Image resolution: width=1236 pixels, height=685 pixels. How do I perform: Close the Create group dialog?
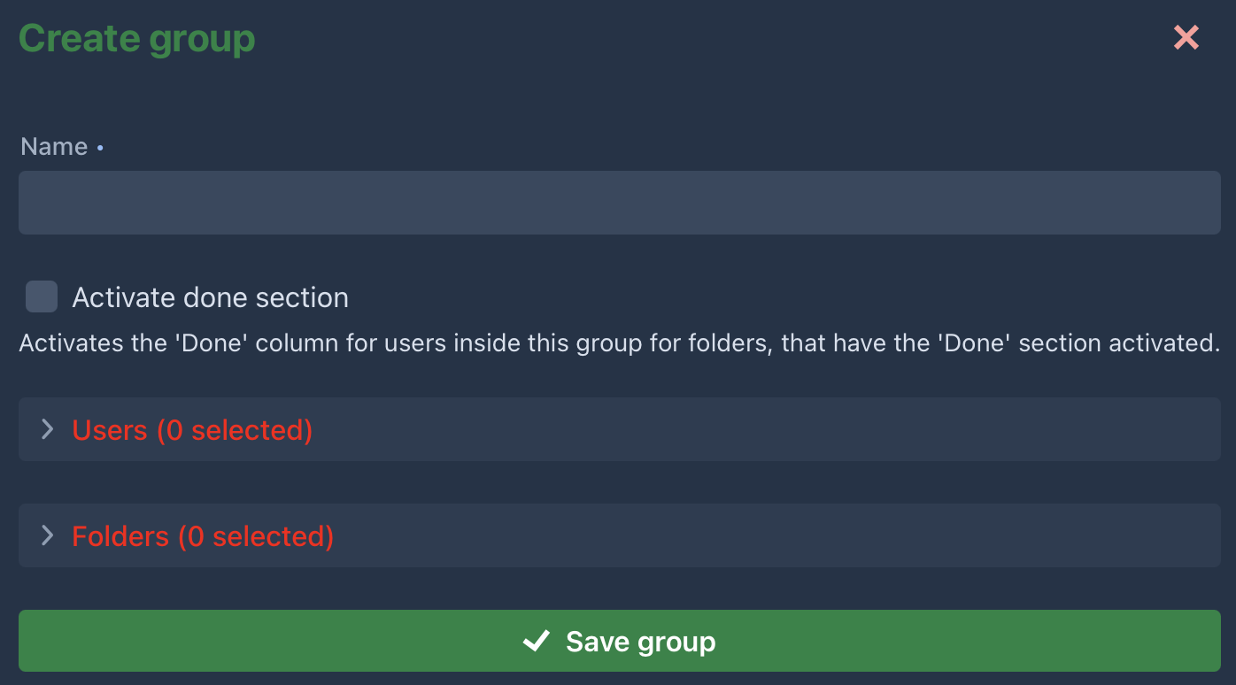[x=1186, y=37]
